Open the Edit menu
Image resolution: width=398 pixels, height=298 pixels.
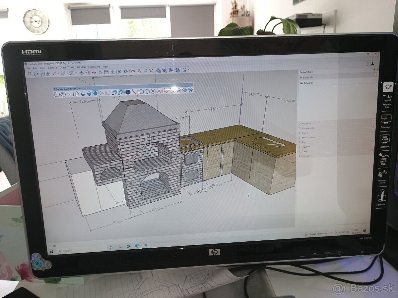click(x=35, y=68)
